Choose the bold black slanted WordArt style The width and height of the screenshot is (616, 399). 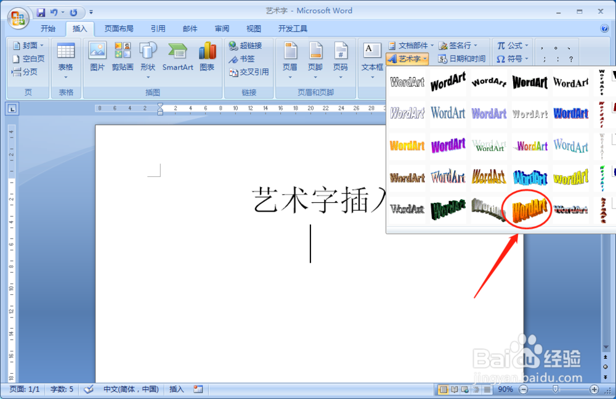pyautogui.click(x=448, y=82)
